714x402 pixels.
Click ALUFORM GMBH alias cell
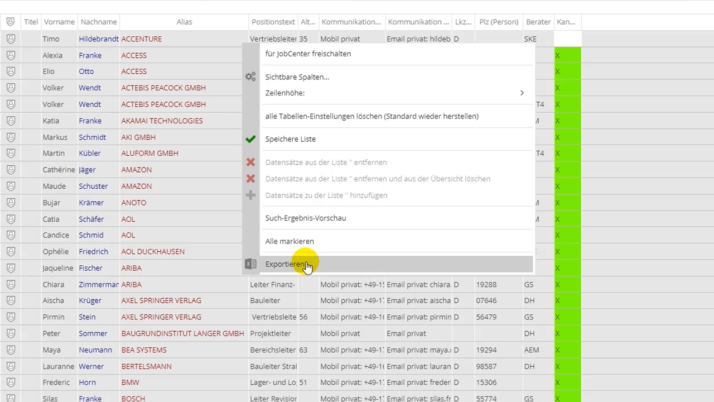point(184,153)
